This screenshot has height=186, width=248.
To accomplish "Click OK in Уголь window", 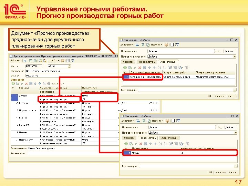I will pyautogui.click(x=211, y=172).
